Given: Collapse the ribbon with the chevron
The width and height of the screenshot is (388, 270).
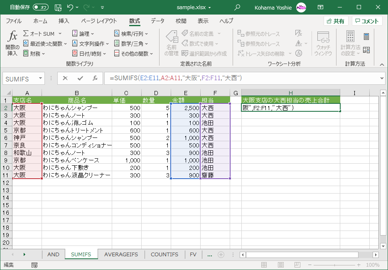Looking at the screenshot, I should tap(382, 64).
